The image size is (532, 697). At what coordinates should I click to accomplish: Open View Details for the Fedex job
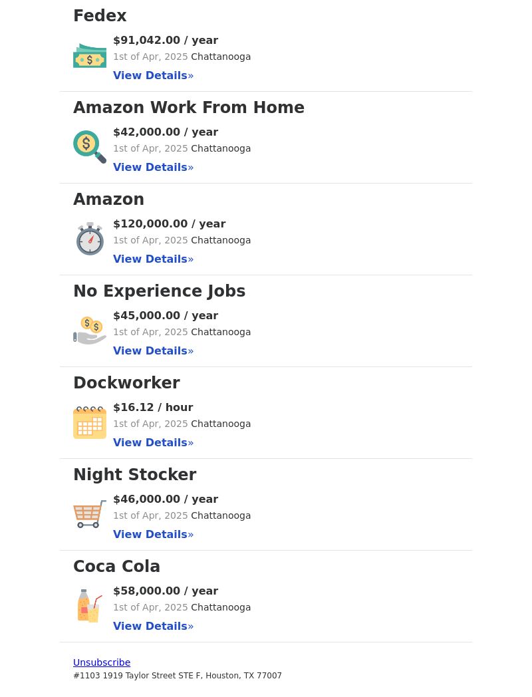pyautogui.click(x=154, y=76)
